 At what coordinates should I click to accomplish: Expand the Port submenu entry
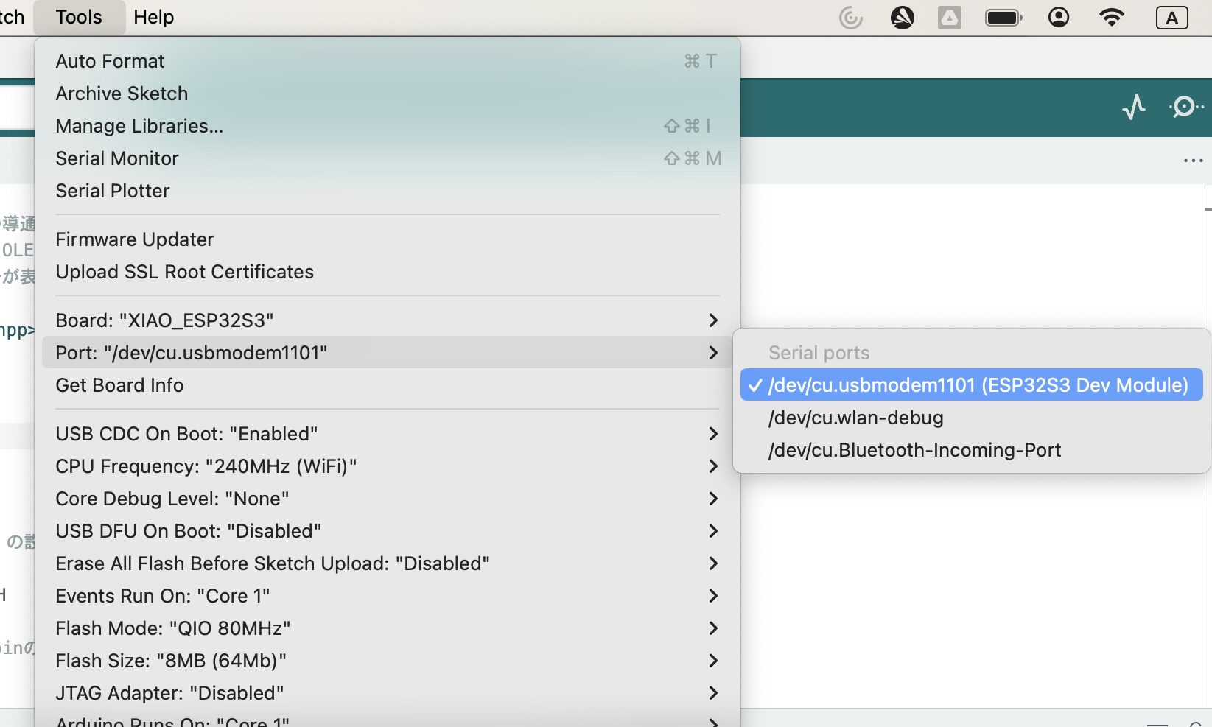(x=388, y=353)
